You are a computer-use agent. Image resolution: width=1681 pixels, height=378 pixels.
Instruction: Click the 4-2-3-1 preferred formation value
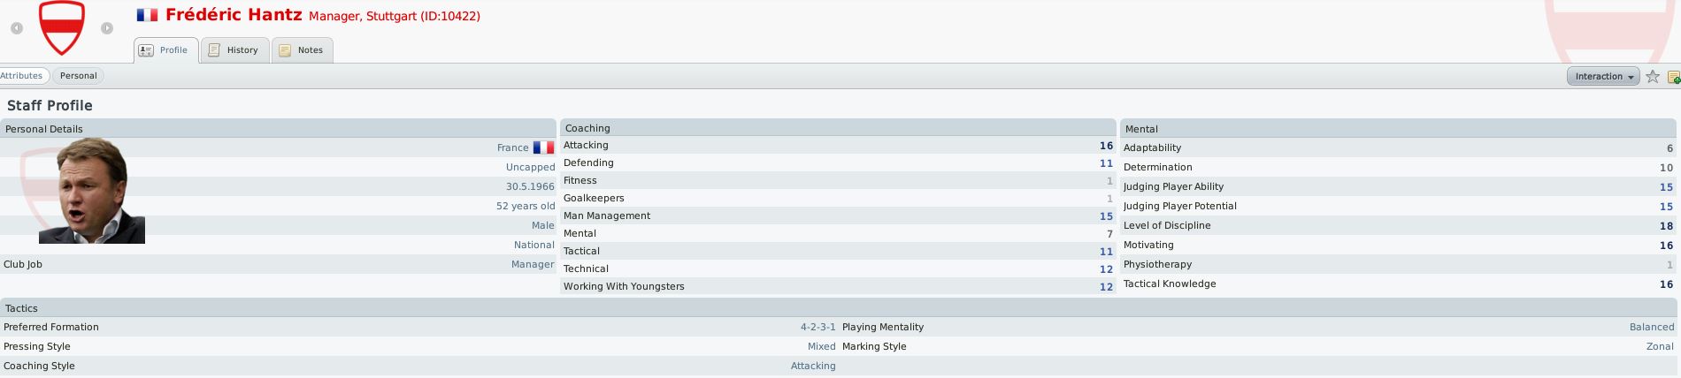[x=817, y=327]
